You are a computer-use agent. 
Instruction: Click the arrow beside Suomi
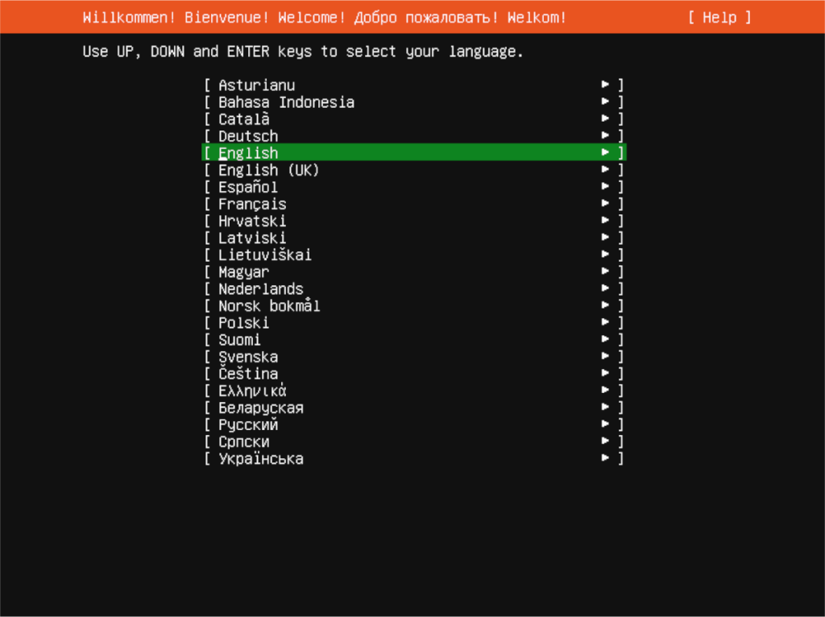605,339
